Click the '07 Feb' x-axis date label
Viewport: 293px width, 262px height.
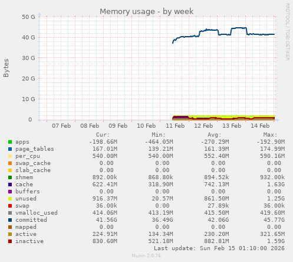click(x=61, y=126)
